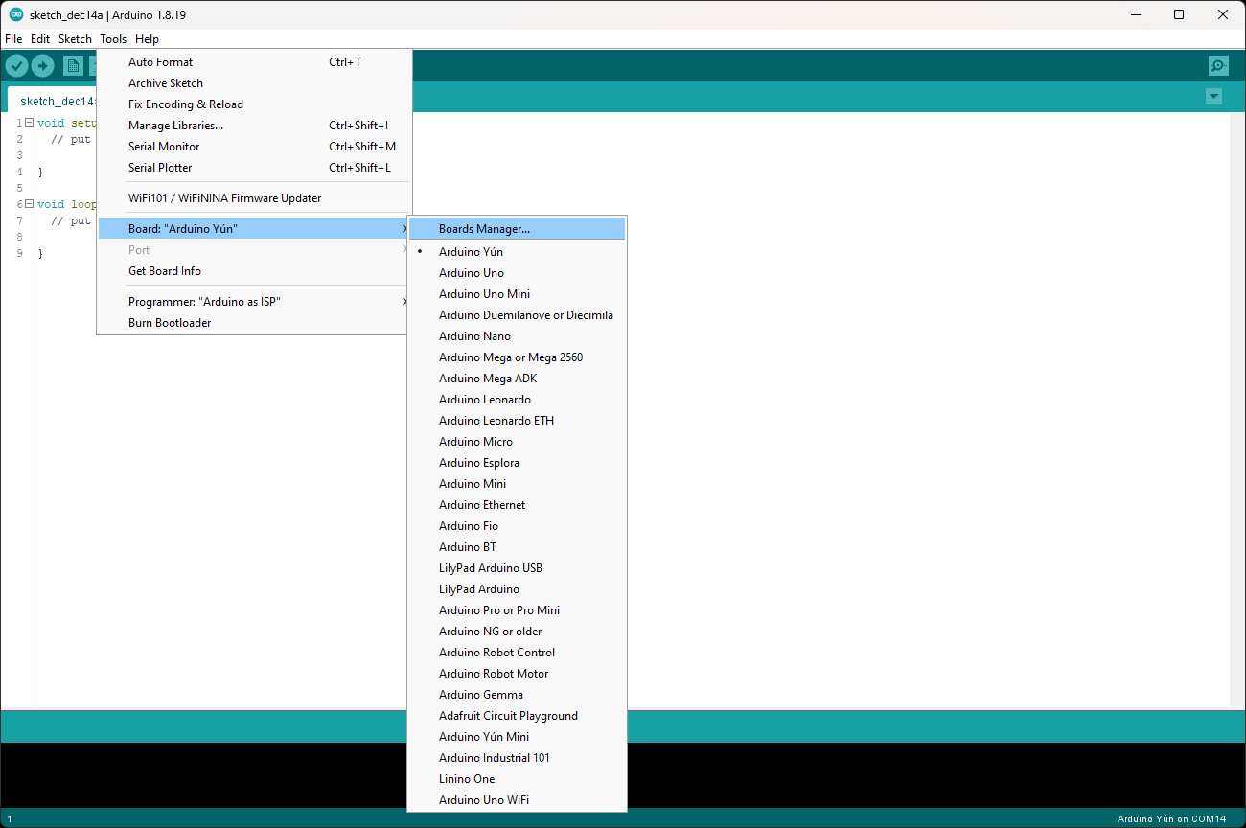The height and width of the screenshot is (828, 1246).
Task: Click the Verify checkmark toolbar icon
Action: (16, 65)
